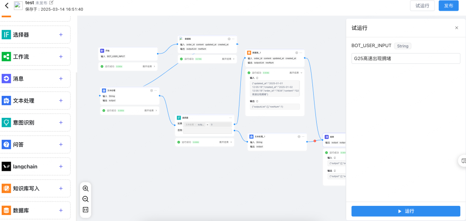Add a 数据库 node with its plus
The width and height of the screenshot is (466, 221).
(x=61, y=211)
